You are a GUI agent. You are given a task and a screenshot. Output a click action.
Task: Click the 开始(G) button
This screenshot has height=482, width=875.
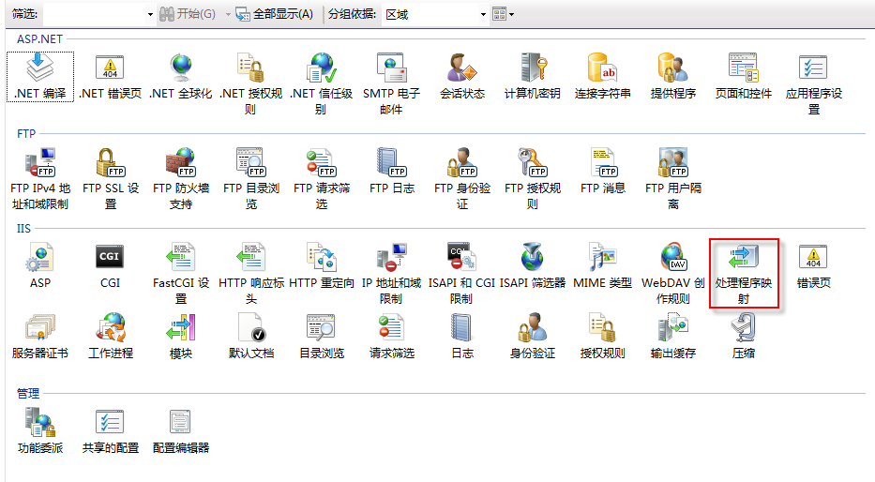coord(189,14)
